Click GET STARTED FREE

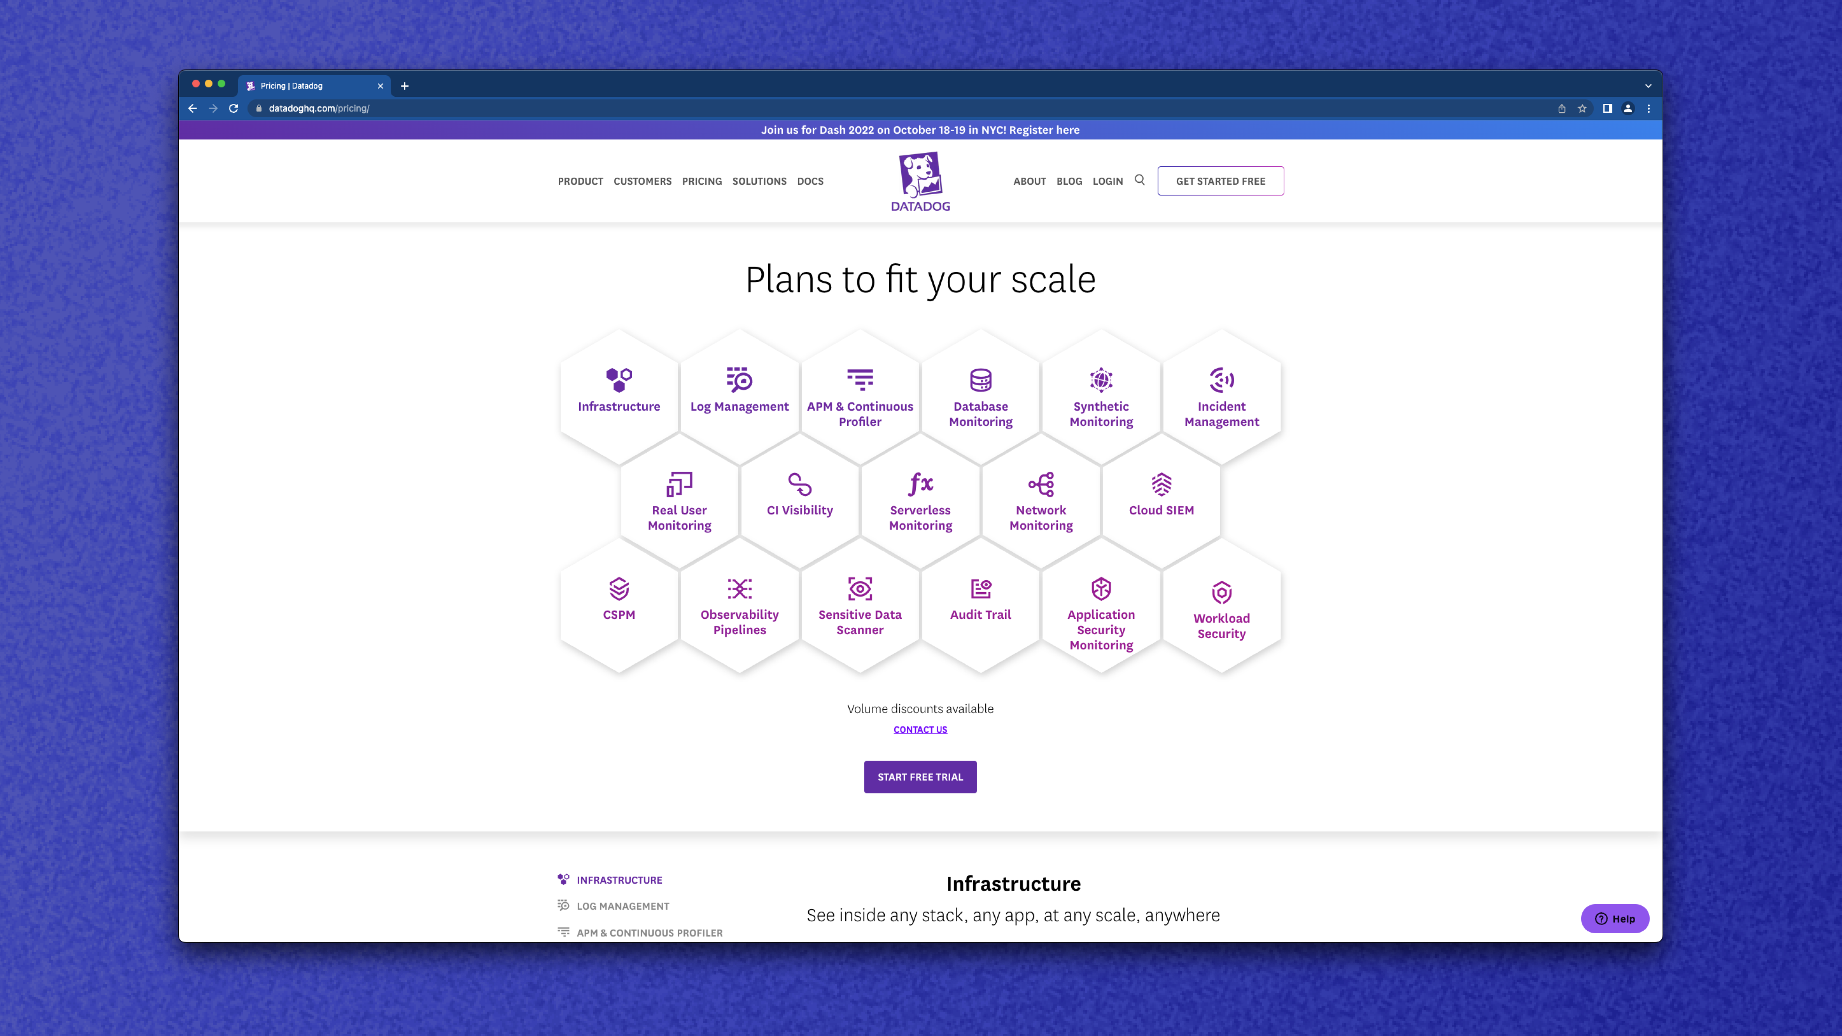1221,181
